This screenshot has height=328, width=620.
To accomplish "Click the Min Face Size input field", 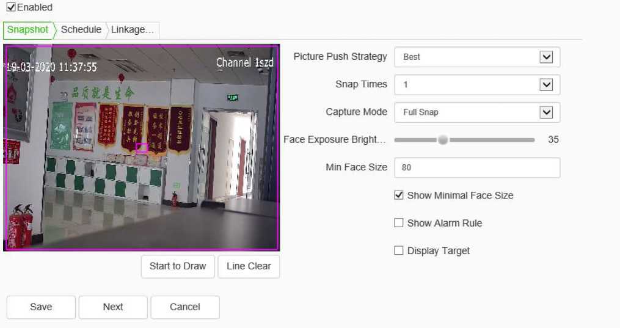I will (477, 167).
